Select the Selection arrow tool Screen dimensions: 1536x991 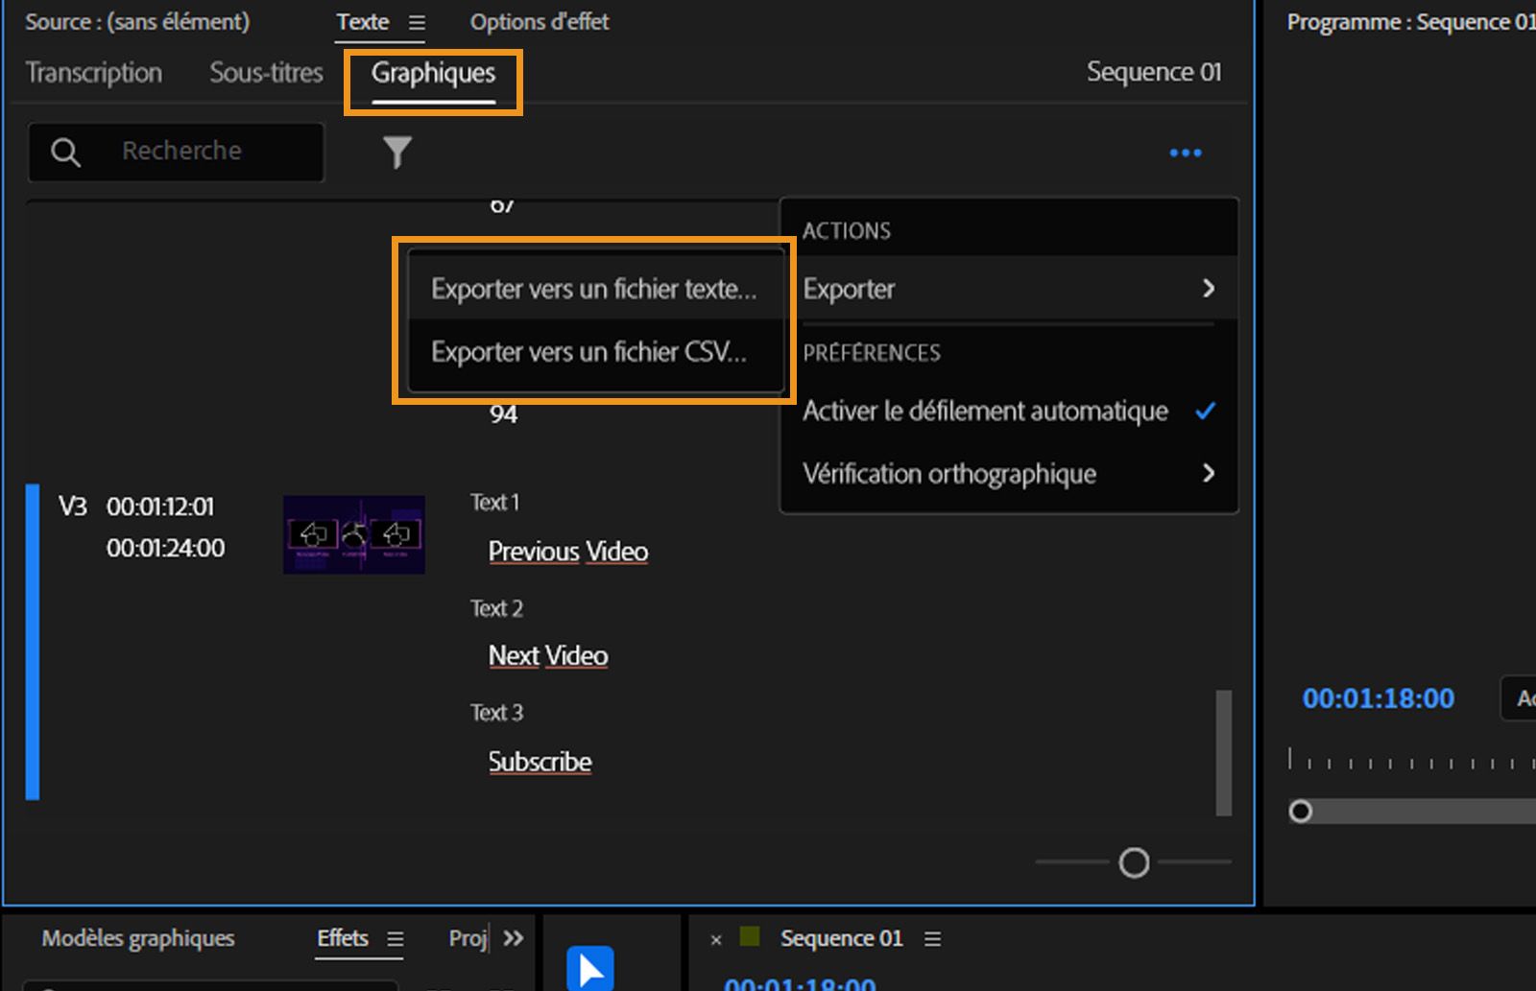tap(590, 968)
